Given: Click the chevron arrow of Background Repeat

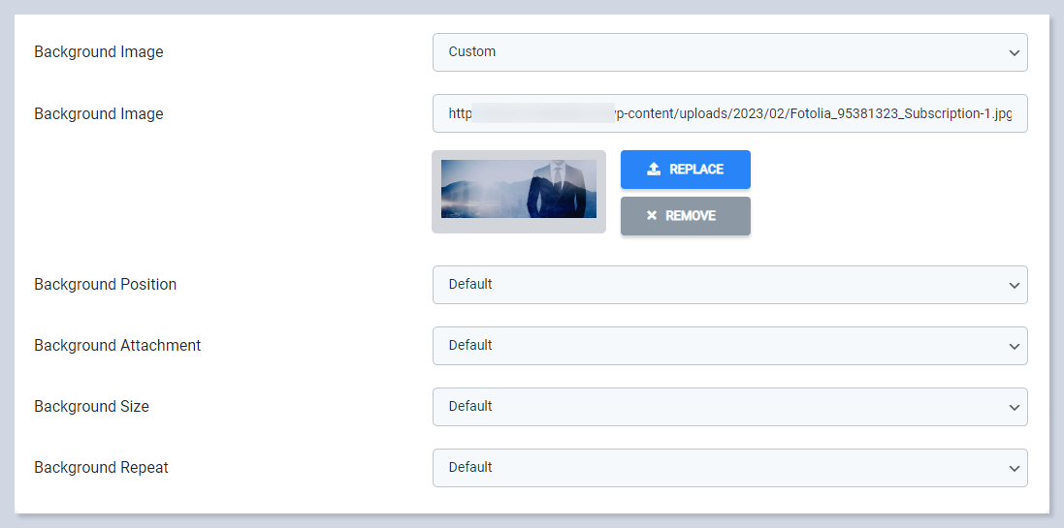Looking at the screenshot, I should [x=1014, y=469].
